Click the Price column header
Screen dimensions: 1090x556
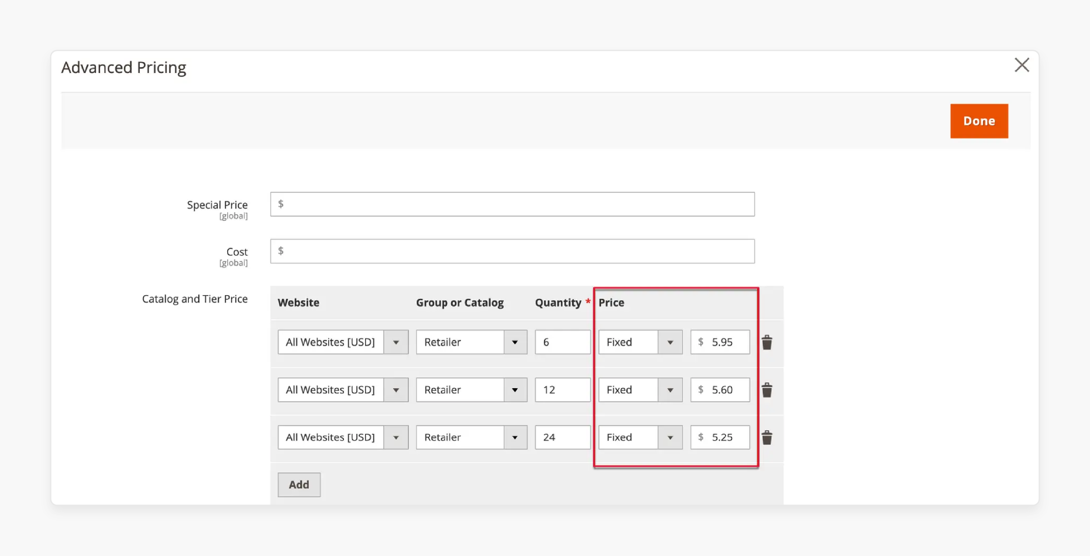click(611, 302)
